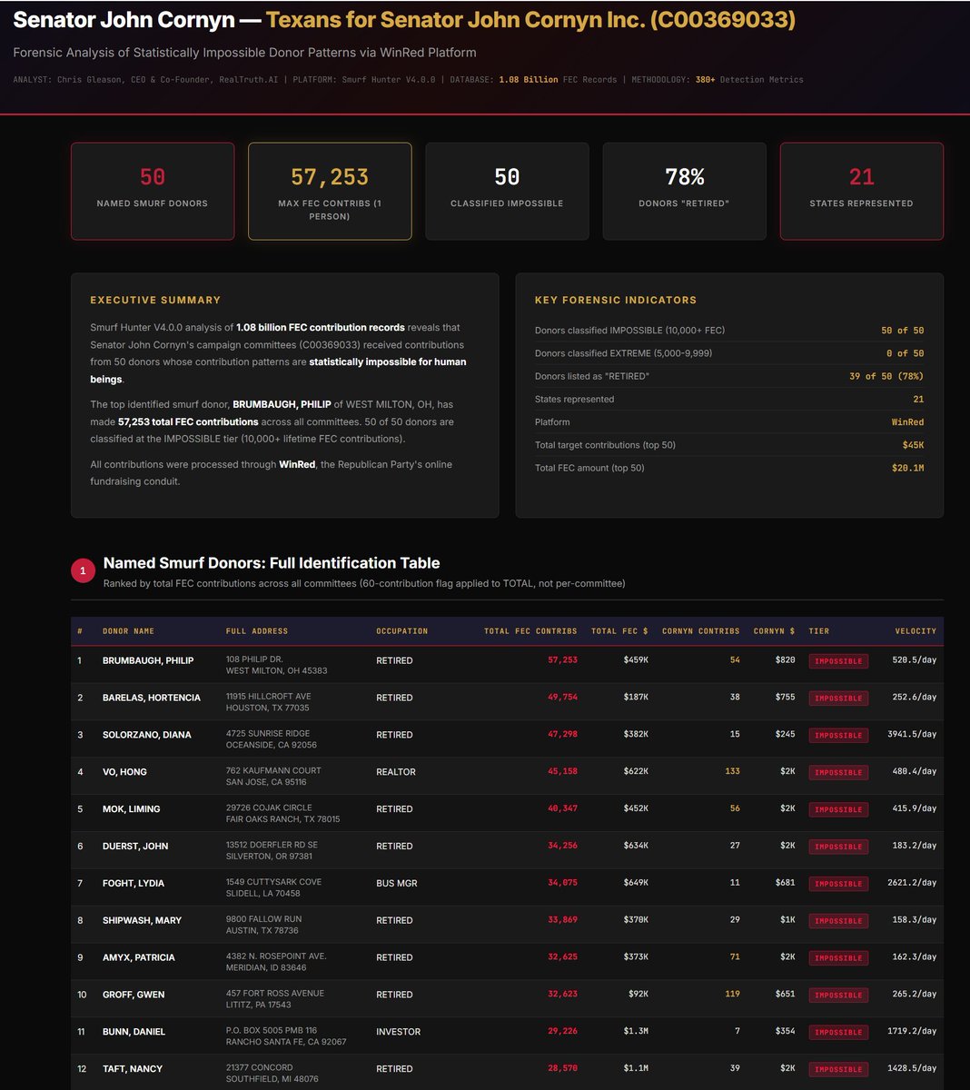Click the WinRed platform indicator value
This screenshot has height=1090, width=970.
[907, 422]
